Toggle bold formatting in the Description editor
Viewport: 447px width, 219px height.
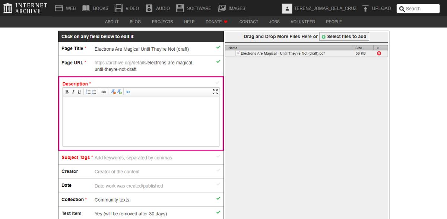pyautogui.click(x=66, y=92)
